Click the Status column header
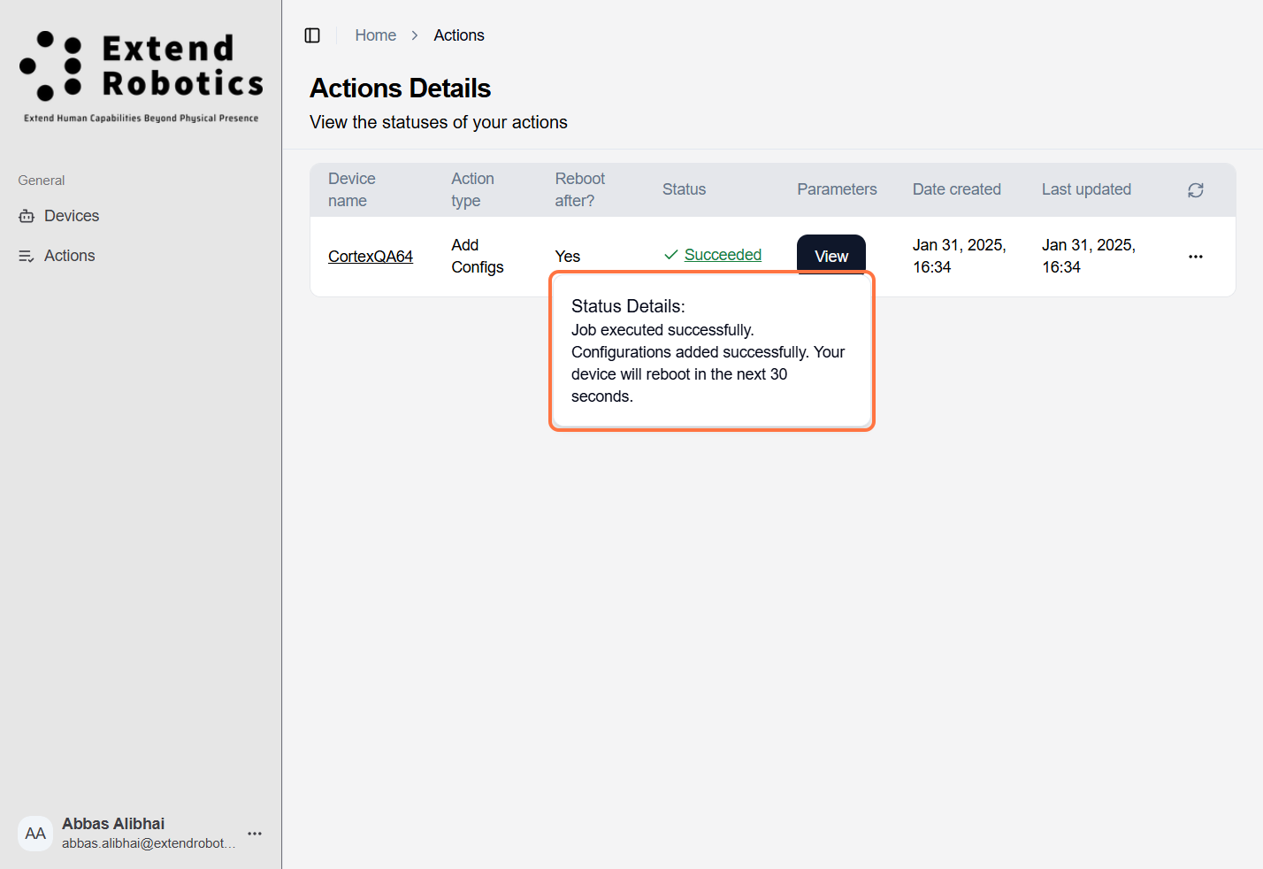 pyautogui.click(x=684, y=189)
